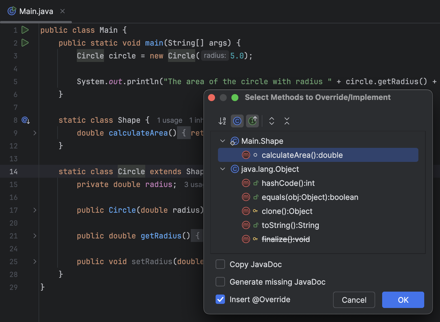Viewport: 440px width, 322px height.
Task: Select toString():String in the method list
Action: pyautogui.click(x=290, y=225)
